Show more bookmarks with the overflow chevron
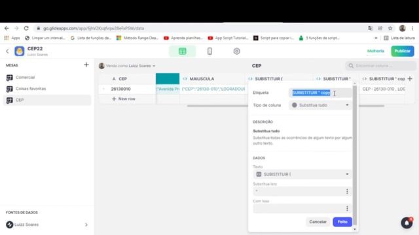 (376, 38)
